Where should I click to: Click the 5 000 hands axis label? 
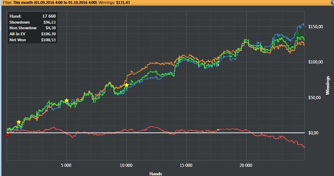(x=66, y=166)
